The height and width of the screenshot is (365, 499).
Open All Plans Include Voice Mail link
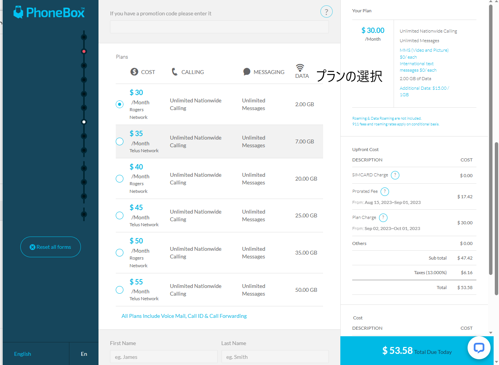tap(184, 316)
